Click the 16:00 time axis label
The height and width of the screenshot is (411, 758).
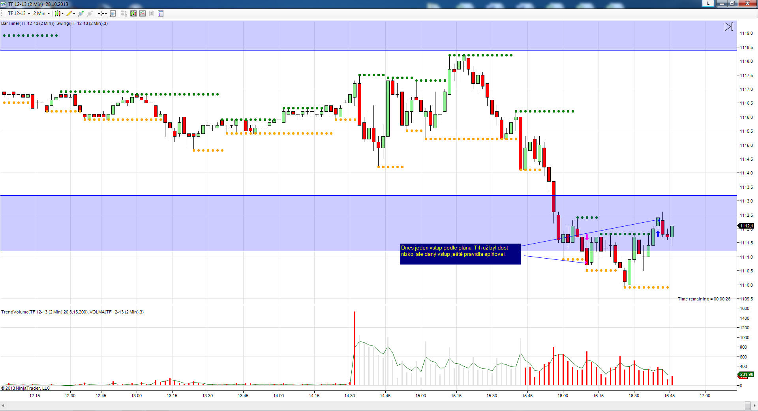point(563,396)
